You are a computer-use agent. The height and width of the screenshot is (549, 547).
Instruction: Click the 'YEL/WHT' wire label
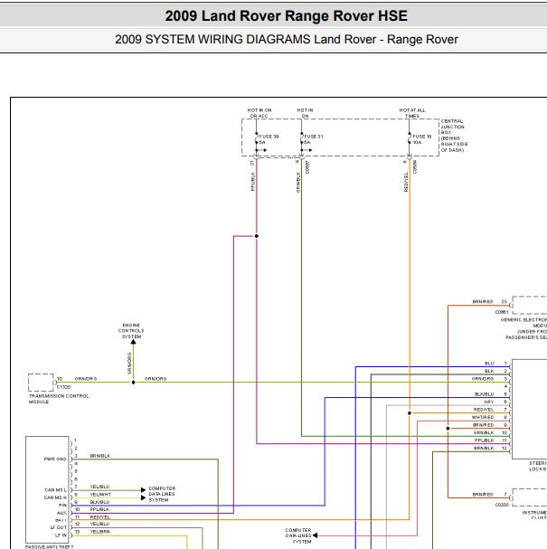tap(100, 495)
